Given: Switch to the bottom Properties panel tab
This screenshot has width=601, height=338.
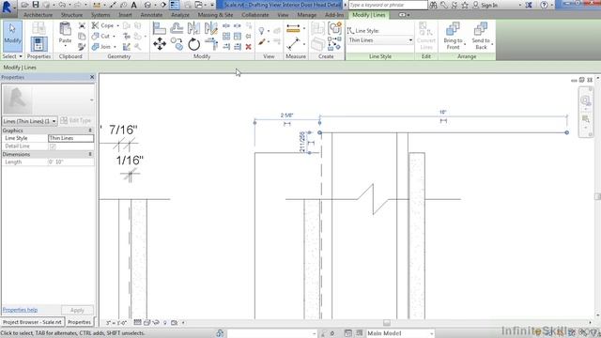Looking at the screenshot, I should (79, 322).
